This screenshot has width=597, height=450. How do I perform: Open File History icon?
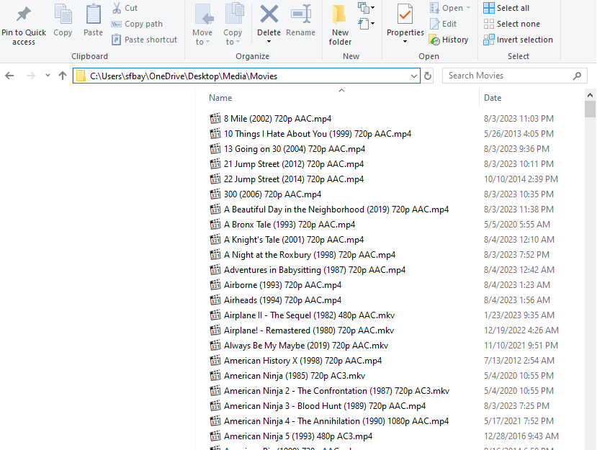[434, 40]
